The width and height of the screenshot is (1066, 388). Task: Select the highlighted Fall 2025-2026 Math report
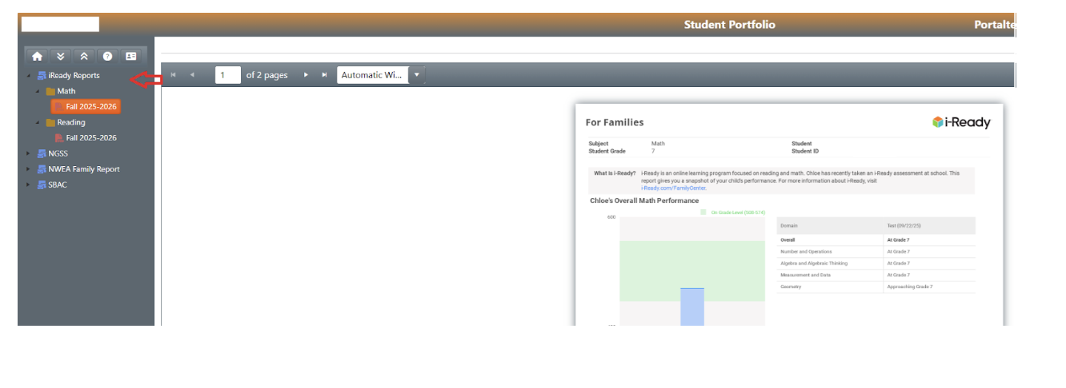tap(90, 107)
